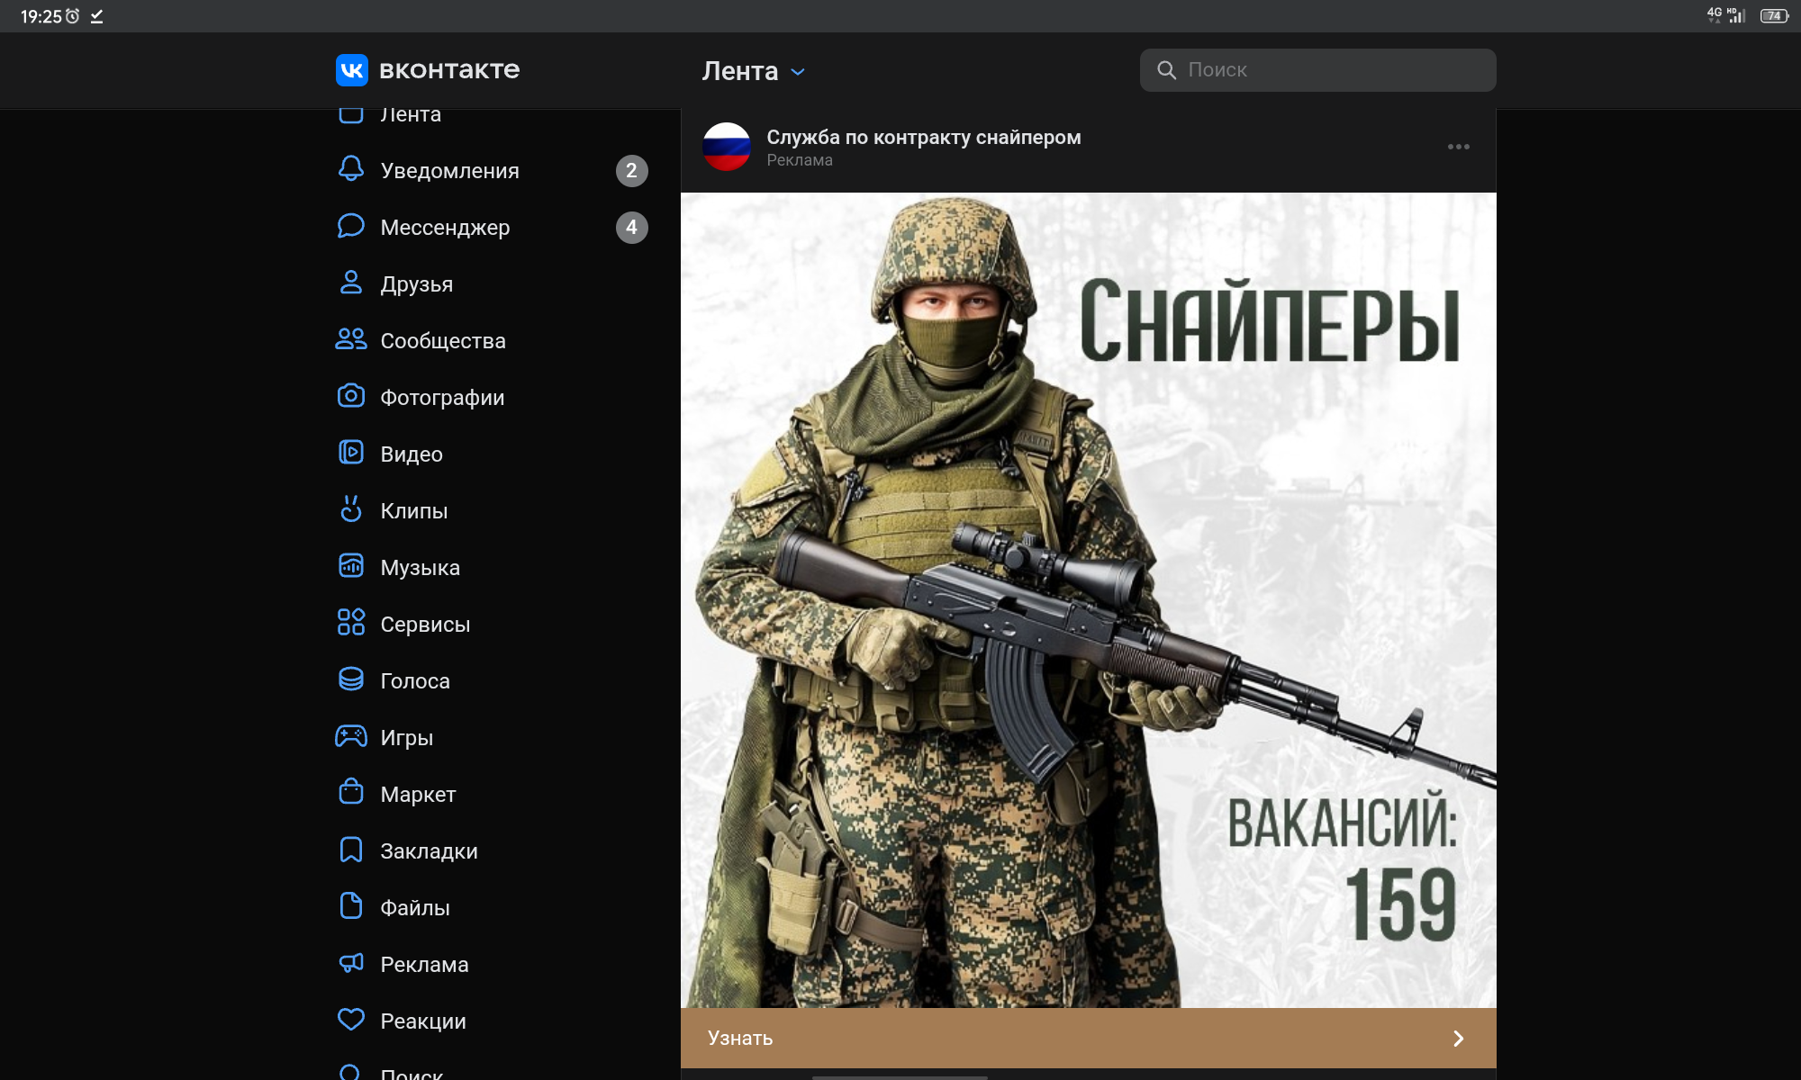
Task: Open Messenger chat bubble icon
Action: coord(351,226)
